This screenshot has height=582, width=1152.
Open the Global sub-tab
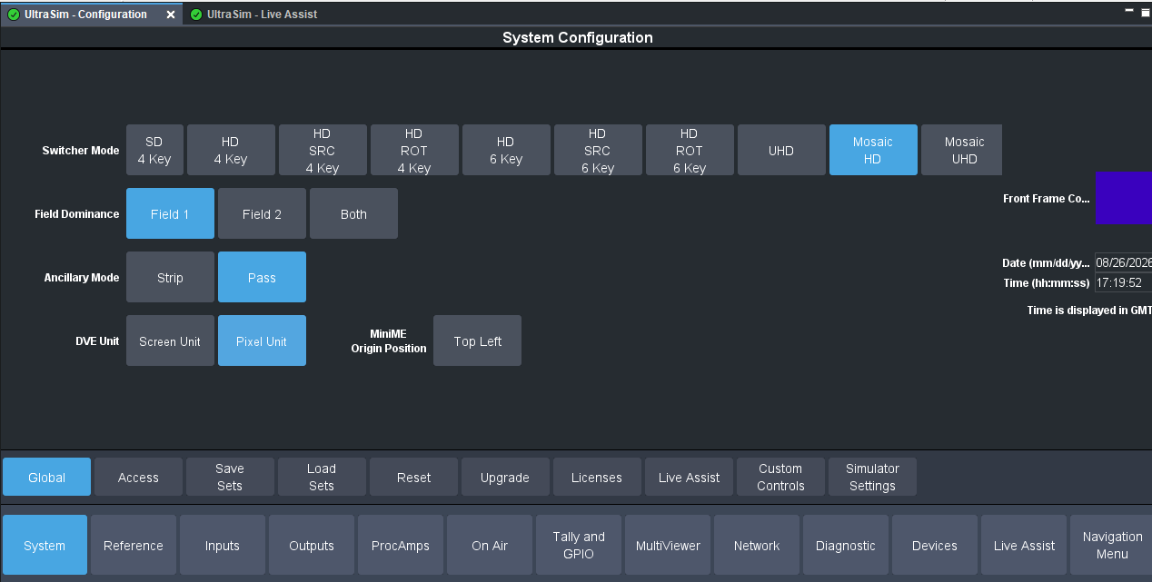[x=46, y=477]
